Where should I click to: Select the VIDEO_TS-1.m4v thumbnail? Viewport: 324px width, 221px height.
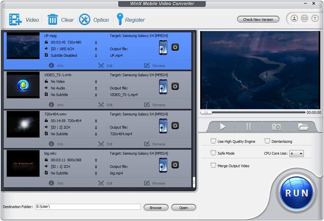(x=23, y=85)
